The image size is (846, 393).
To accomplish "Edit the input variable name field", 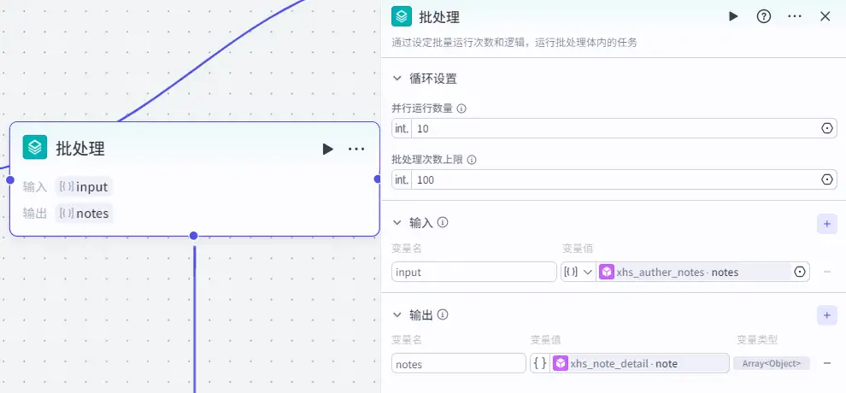I will [474, 272].
